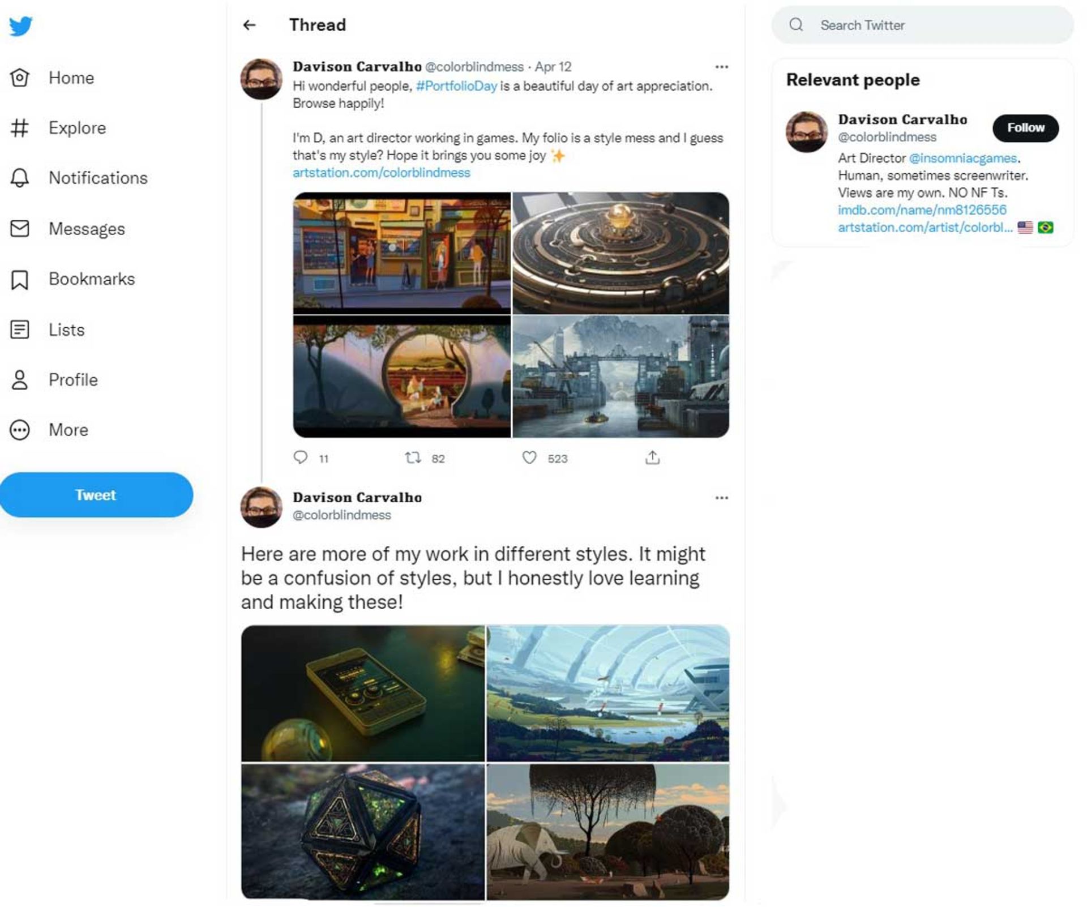Screen dimensions: 1087x907
Task: Go back using the Thread arrow
Action: (x=249, y=25)
